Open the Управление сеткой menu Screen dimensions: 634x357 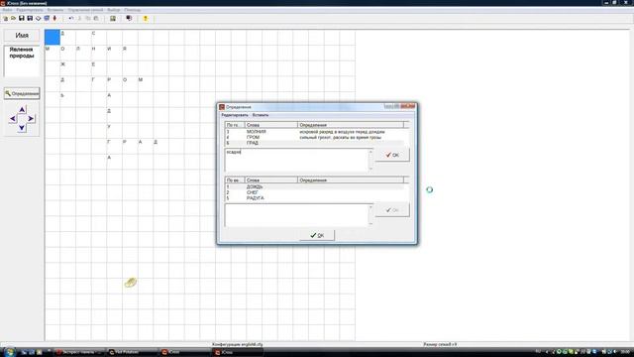point(85,10)
